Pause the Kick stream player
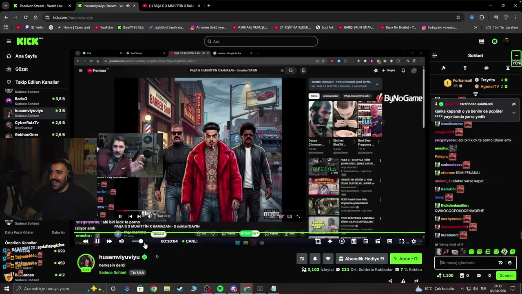The width and height of the screenshot is (522, 294). tap(97, 241)
